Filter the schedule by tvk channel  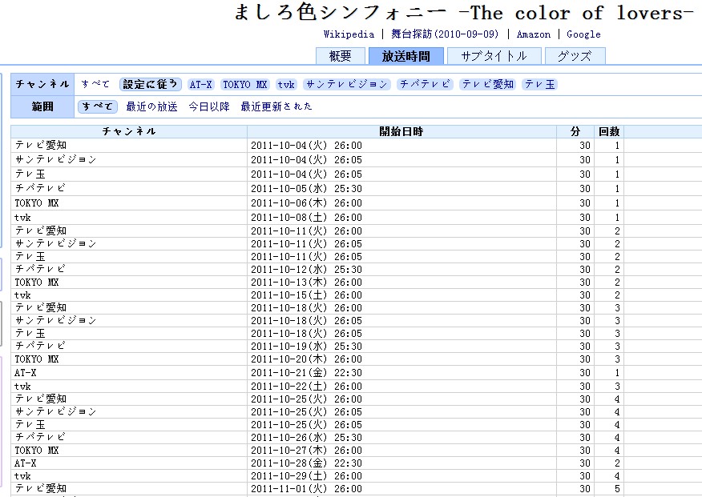coord(285,85)
